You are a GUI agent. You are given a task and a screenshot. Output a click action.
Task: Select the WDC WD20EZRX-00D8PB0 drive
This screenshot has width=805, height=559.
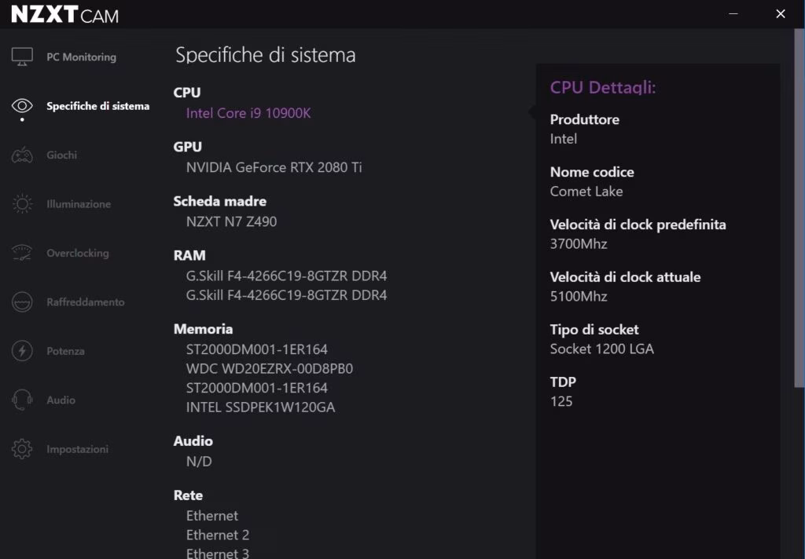270,369
